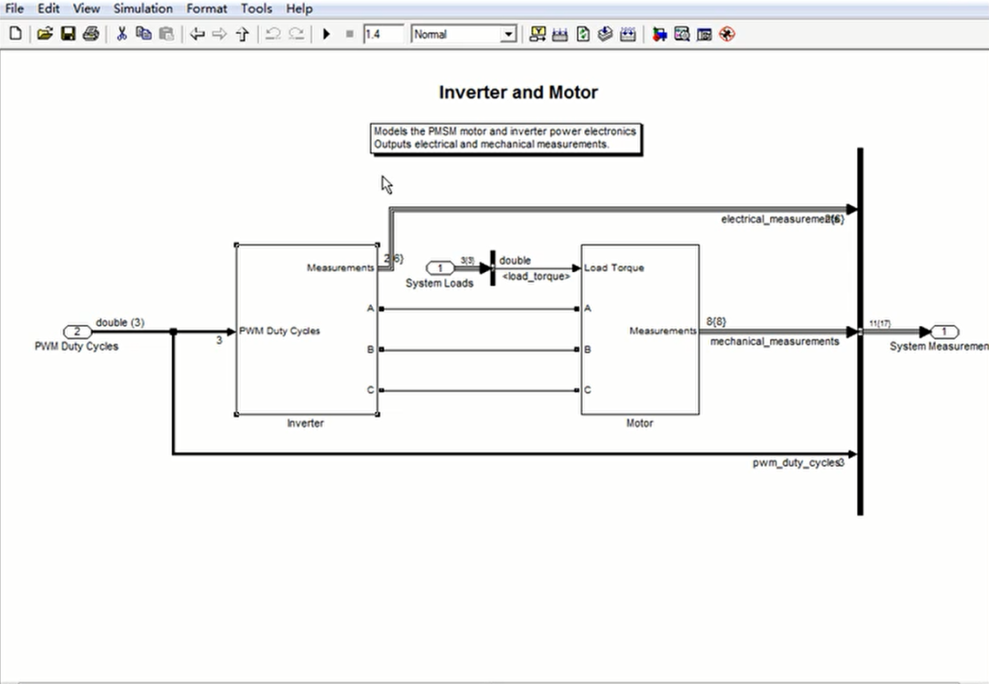Click the mechanical_measurements signal label
This screenshot has width=989, height=684.
point(775,342)
